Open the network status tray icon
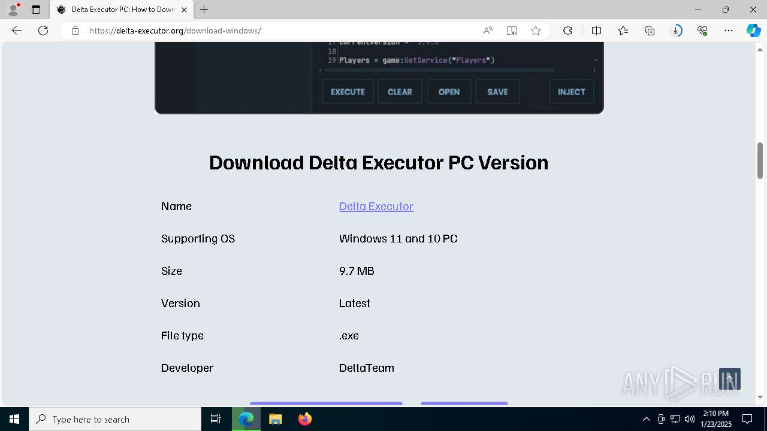This screenshot has width=767, height=431. point(675,419)
